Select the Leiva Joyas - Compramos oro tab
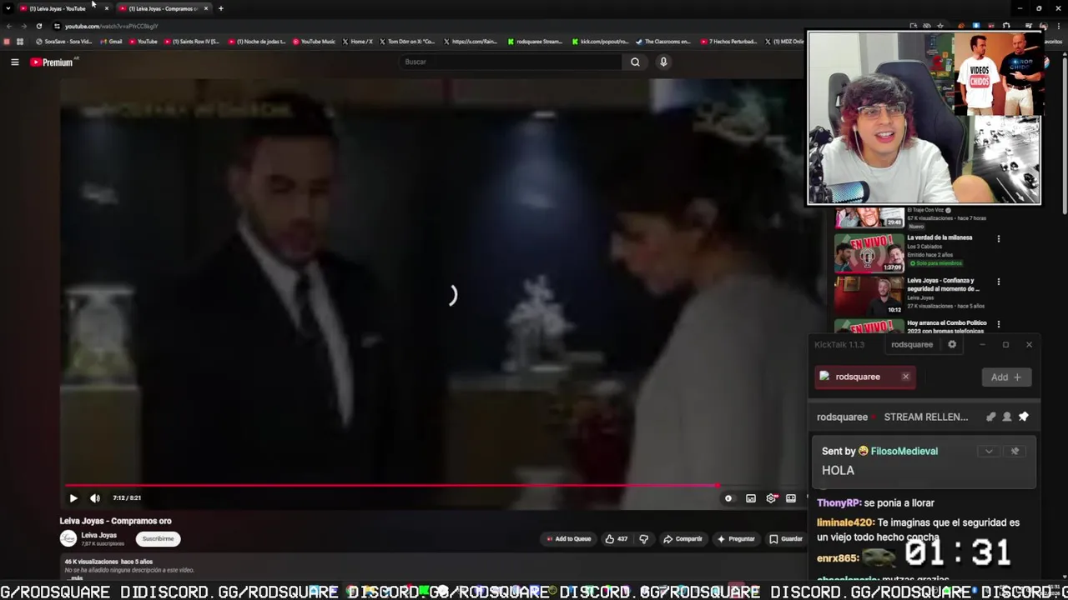Screen dimensions: 1068x600 (x=163, y=8)
